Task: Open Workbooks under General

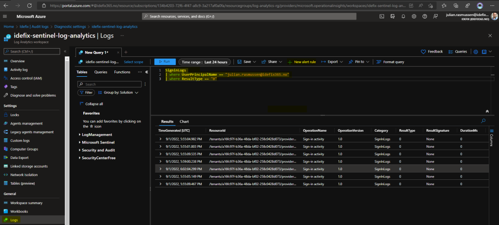Action: [19, 211]
